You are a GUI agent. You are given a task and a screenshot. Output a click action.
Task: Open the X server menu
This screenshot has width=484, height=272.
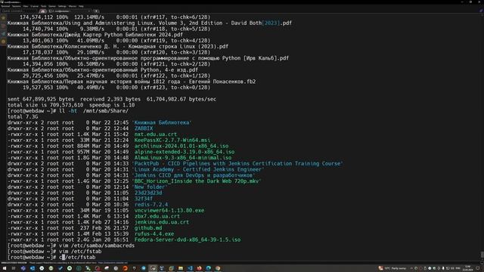(34, 6)
